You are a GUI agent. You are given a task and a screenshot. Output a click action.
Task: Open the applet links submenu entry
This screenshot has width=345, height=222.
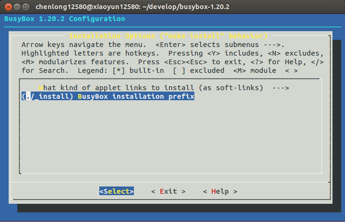point(164,88)
